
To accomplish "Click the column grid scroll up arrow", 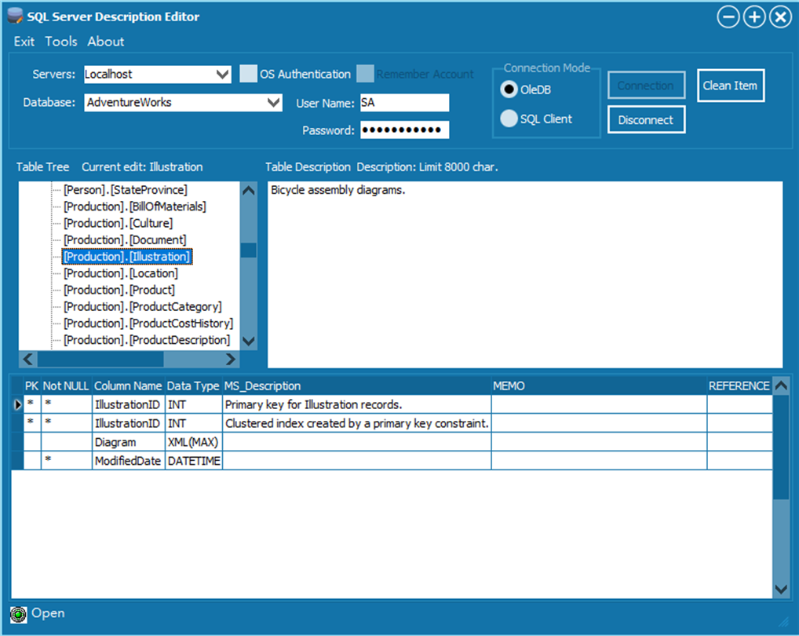I will [781, 386].
